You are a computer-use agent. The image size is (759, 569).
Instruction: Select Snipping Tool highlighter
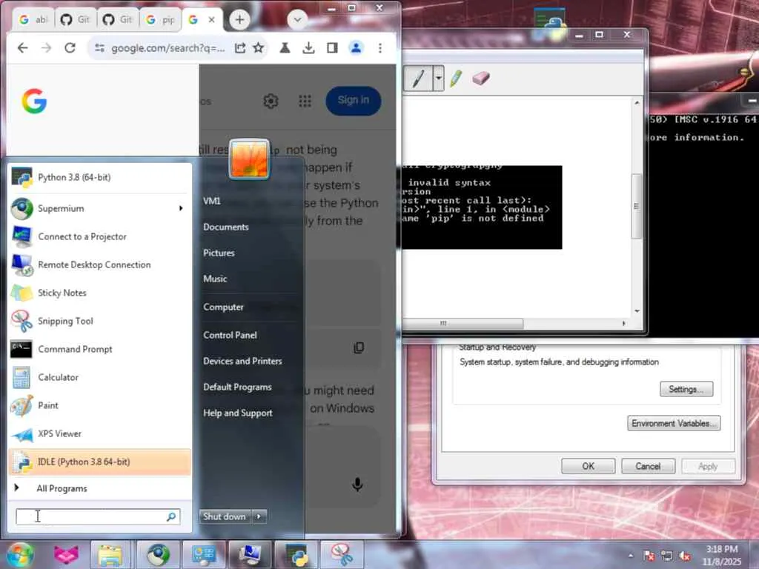[x=456, y=78]
